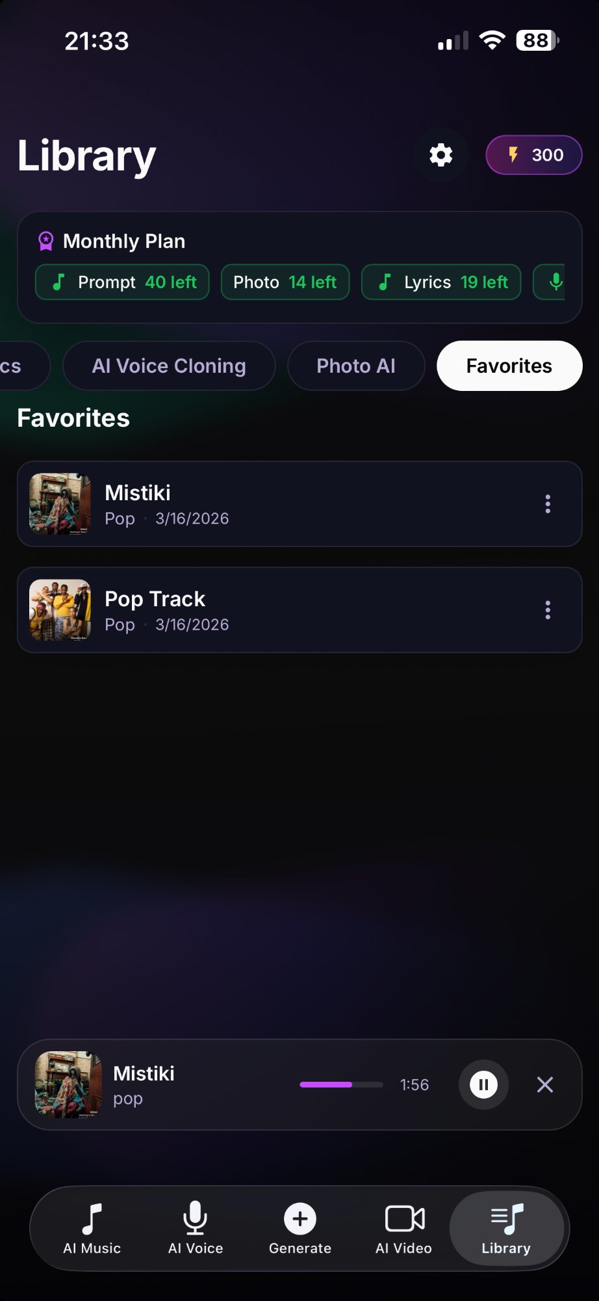Tap the Prompt 40 left chip

122,282
